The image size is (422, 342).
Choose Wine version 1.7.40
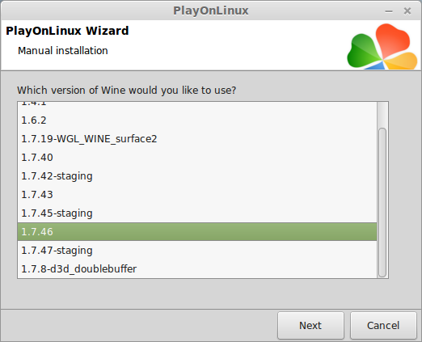point(197,158)
